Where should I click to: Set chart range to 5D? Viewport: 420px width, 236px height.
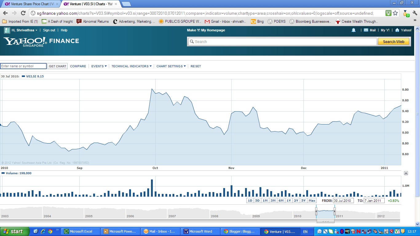click(257, 201)
